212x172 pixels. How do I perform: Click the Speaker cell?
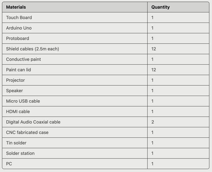pos(15,91)
